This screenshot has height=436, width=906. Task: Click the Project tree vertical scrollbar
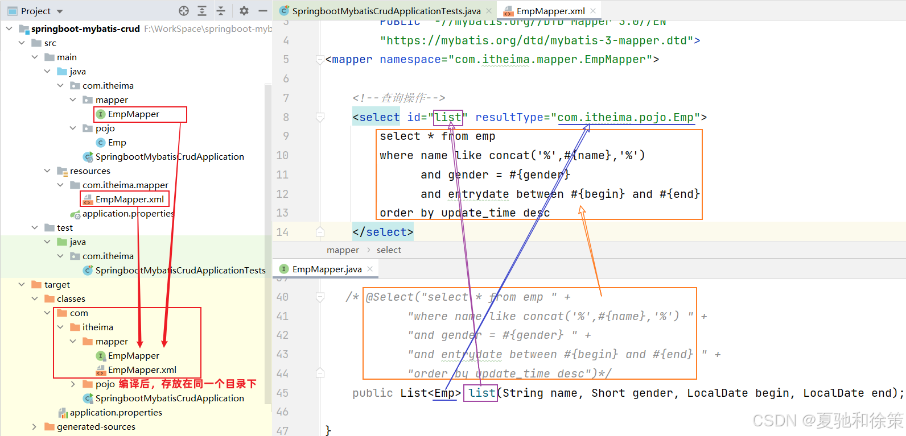click(x=268, y=244)
